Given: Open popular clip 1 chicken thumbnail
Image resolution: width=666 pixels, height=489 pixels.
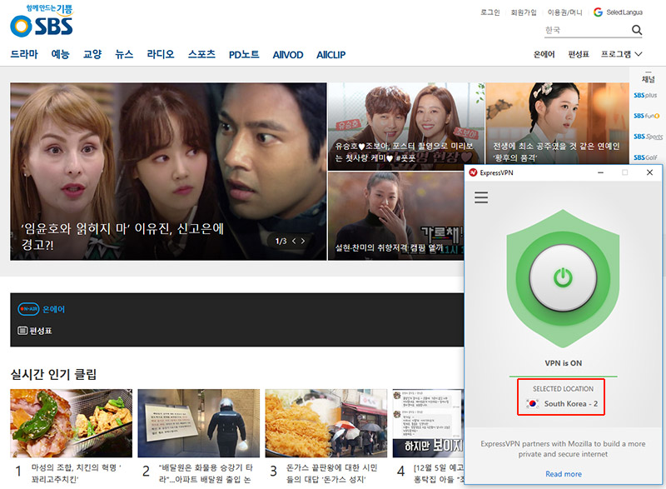Looking at the screenshot, I should (x=71, y=423).
